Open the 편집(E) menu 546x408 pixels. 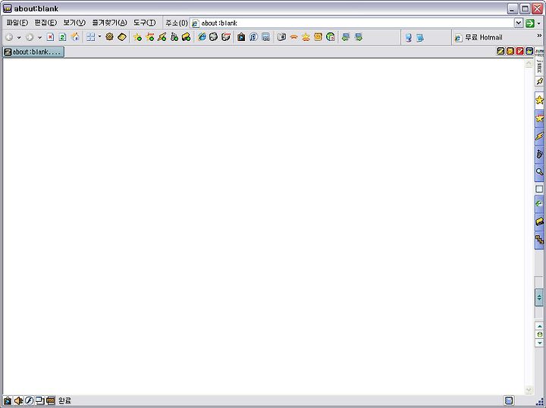[45, 23]
